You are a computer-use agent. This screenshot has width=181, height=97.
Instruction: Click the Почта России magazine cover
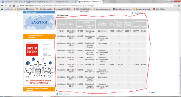click(39, 63)
